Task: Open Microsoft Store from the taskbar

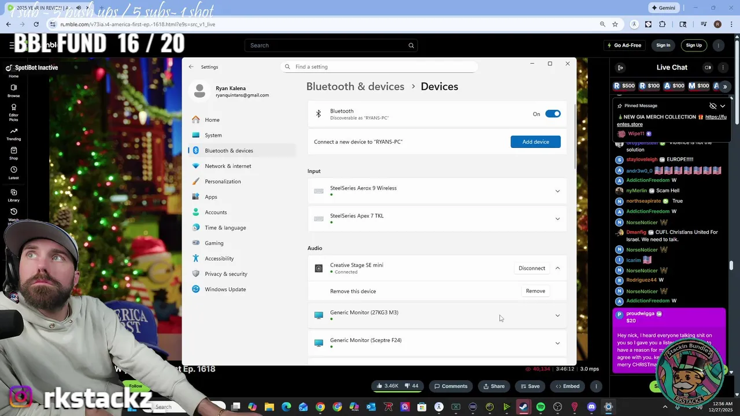Action: (421, 407)
